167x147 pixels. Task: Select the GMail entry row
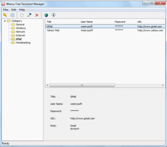click(x=105, y=26)
